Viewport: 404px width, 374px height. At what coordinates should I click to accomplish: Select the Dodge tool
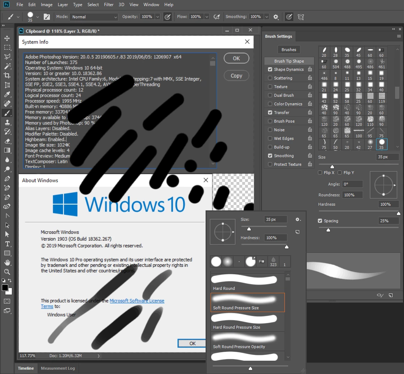pos(7,169)
